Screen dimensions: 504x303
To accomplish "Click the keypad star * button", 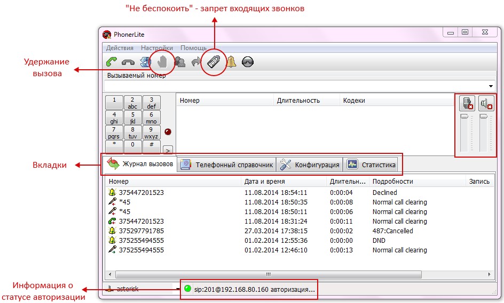I will pos(114,147).
